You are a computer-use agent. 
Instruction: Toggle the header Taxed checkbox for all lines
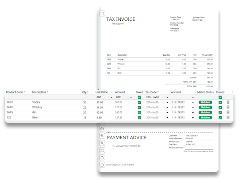point(139,97)
